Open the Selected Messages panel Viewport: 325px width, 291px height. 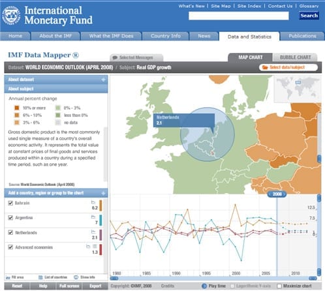click(136, 57)
